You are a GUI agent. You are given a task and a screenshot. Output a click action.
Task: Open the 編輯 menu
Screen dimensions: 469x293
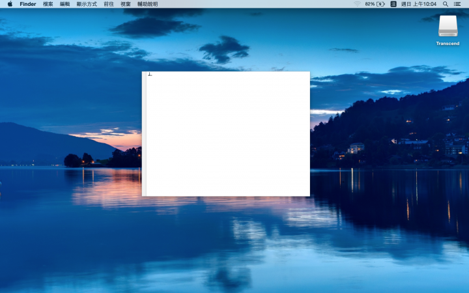point(64,4)
